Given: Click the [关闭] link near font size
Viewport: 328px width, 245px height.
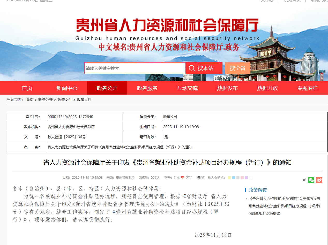Looking at the screenshot, I should 200,178.
